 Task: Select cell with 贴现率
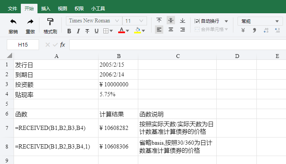pos(56,94)
